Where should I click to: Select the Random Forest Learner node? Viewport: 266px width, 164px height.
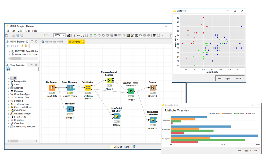(x=109, y=80)
